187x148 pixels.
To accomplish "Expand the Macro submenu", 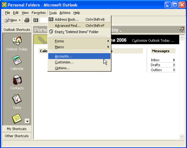I will click(x=80, y=47).
